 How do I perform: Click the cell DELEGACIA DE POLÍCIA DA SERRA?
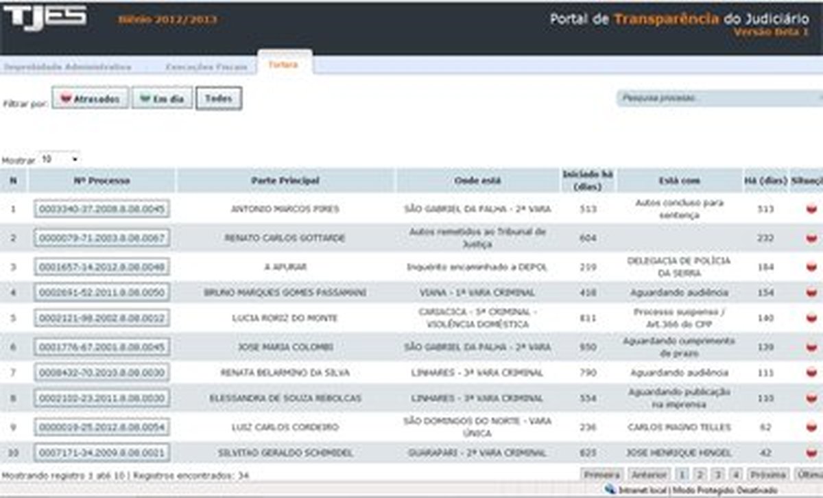tap(679, 267)
